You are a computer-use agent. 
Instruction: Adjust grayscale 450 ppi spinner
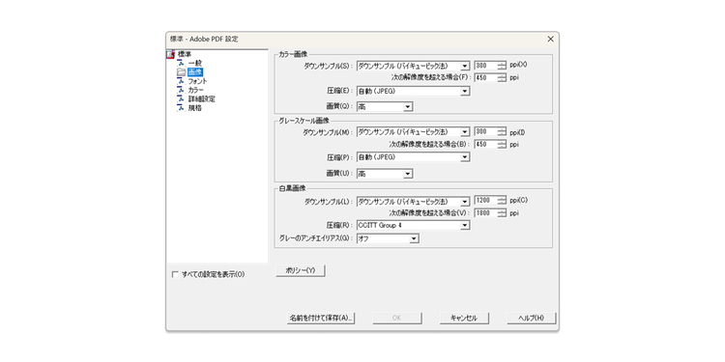[502, 144]
